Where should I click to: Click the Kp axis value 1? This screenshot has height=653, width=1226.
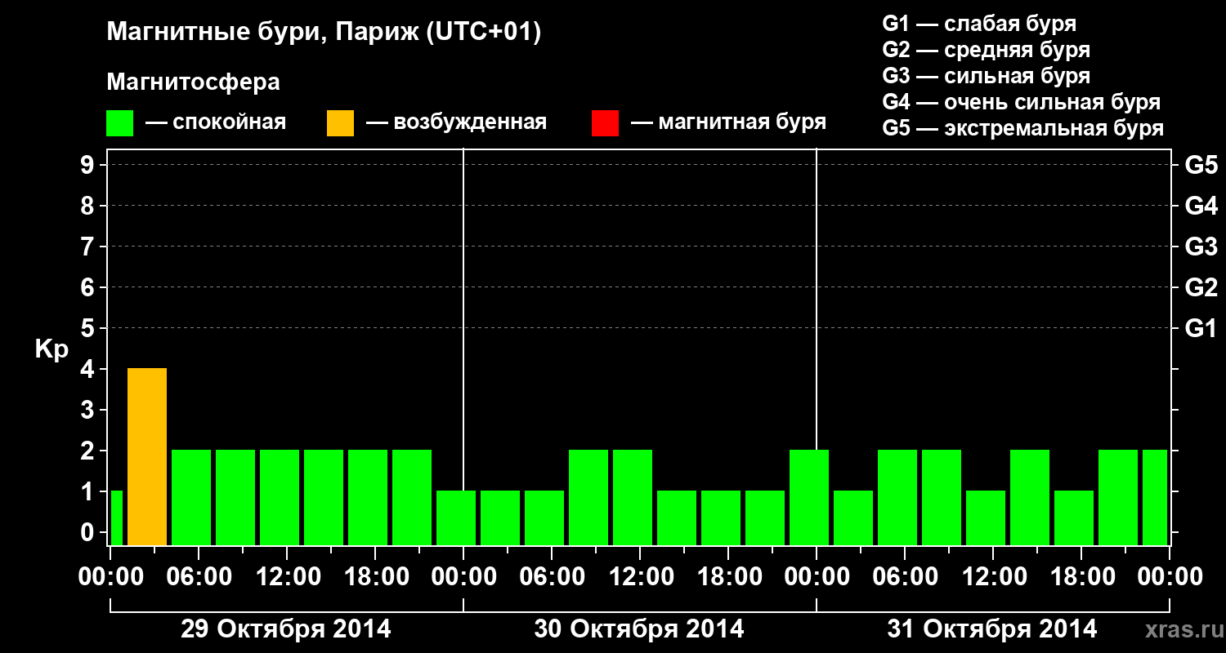click(89, 491)
